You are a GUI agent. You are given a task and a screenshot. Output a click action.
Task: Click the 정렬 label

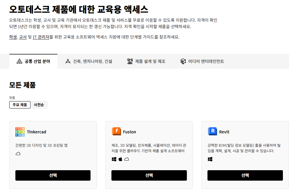(x=12, y=98)
